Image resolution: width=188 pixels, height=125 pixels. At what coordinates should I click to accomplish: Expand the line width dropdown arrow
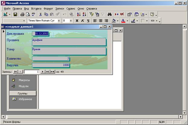pyautogui.click(x=147, y=21)
